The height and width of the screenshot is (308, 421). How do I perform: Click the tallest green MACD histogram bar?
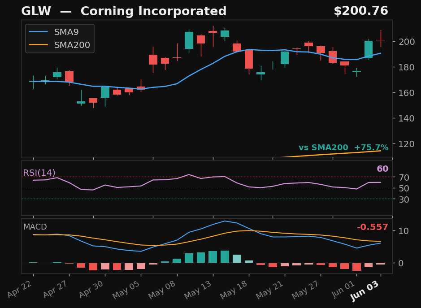[225, 257]
